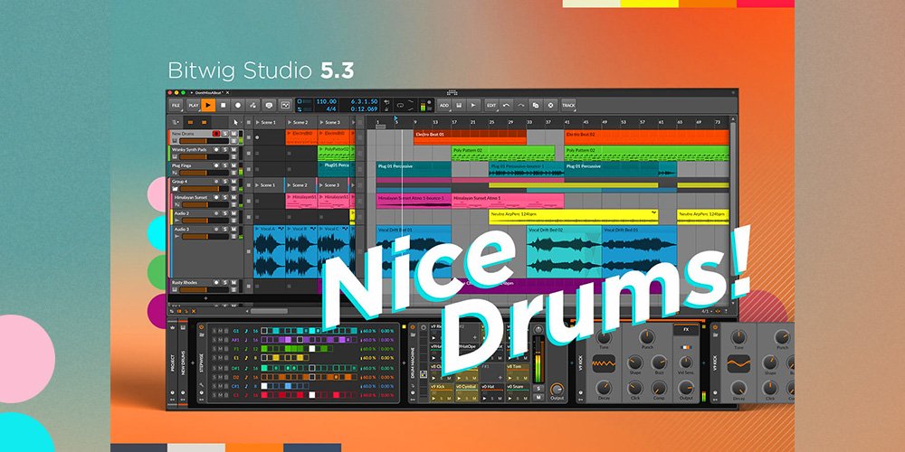Screen dimensions: 905x452
Task: Click the Delete X icon in toolbar
Action: click(550, 106)
